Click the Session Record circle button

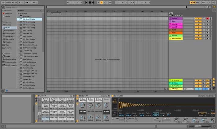(110, 2)
